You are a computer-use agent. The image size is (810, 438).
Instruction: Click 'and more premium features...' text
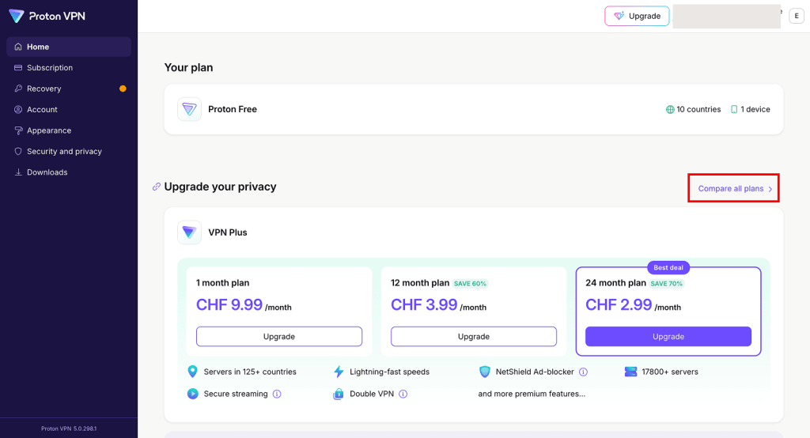click(532, 394)
